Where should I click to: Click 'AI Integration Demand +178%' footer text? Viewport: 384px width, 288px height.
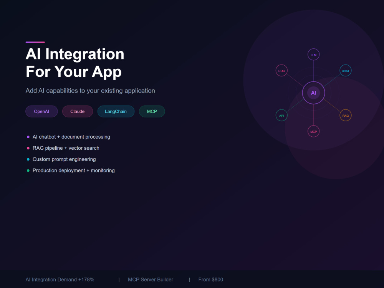[60, 280]
